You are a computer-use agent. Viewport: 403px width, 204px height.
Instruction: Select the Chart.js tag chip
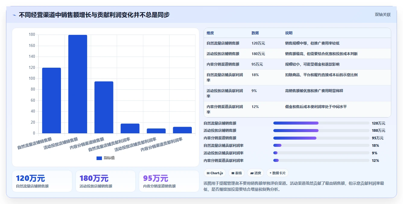click(215, 173)
